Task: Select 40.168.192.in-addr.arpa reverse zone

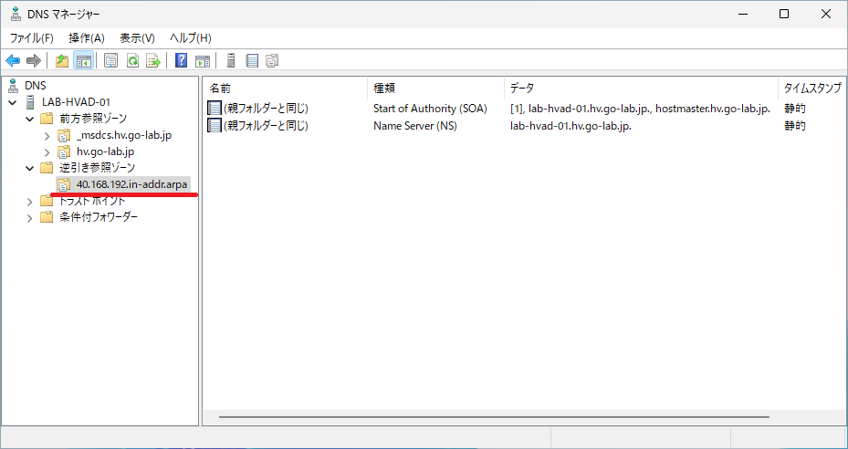Action: coord(131,184)
